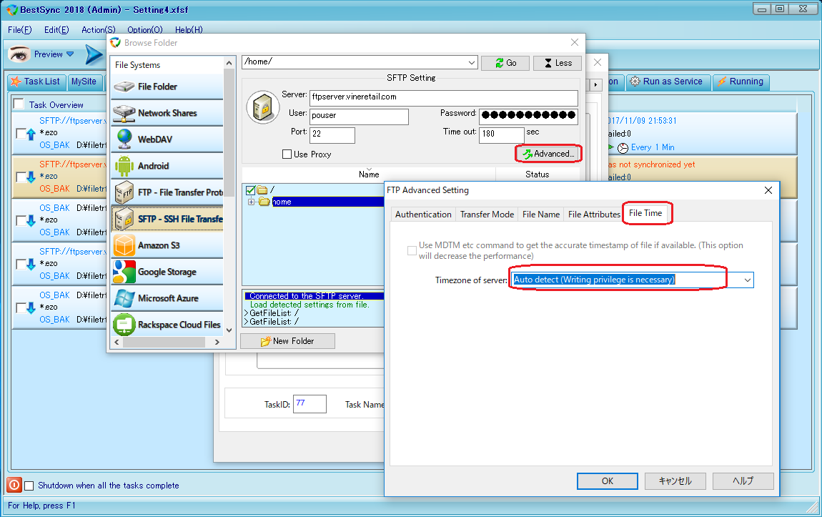Toggle the Task Overview checkbox
The height and width of the screenshot is (517, 822).
click(x=19, y=104)
